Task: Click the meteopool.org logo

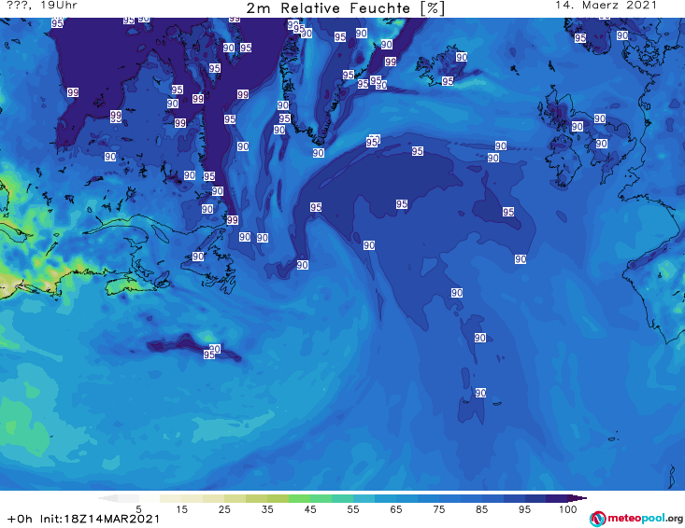Action: pos(636,519)
